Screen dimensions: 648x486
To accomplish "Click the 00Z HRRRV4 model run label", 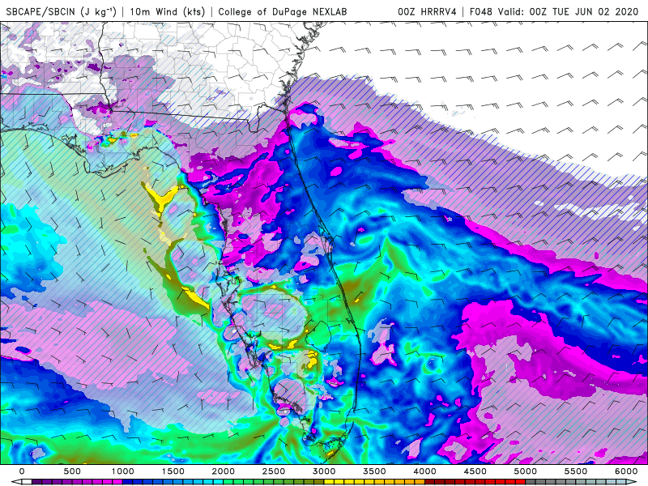I will click(x=427, y=11).
